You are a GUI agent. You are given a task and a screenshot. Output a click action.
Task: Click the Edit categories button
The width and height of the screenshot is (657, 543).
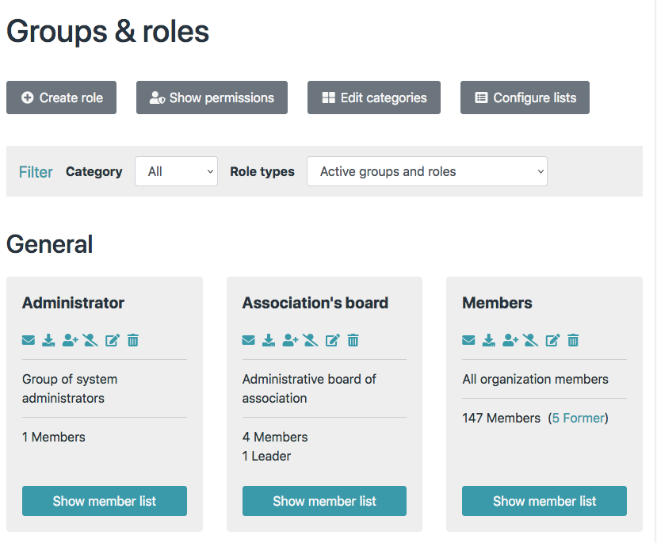point(374,98)
